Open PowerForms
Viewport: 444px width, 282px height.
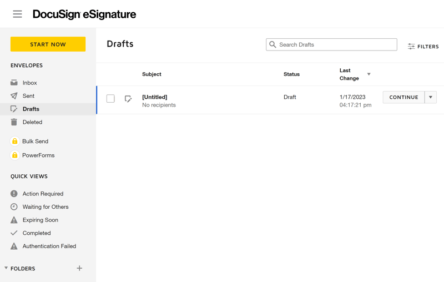tap(38, 155)
